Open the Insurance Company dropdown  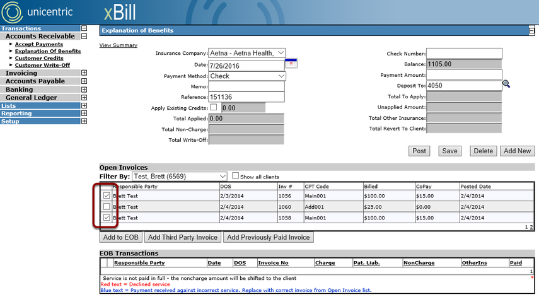247,53
